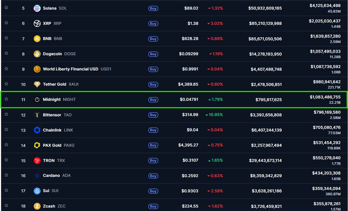348x211 pixels.
Task: Star the USD1 row
Action: [6, 69]
